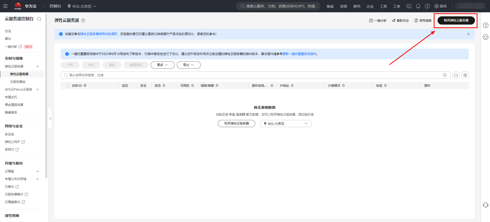Open 专属主机 in the sidebar
Screen dimensions: 490x222
pyautogui.click(x=11, y=97)
